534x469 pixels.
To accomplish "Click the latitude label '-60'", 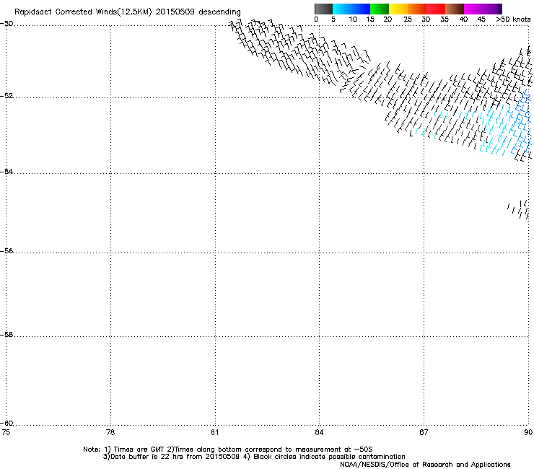I will (6, 423).
